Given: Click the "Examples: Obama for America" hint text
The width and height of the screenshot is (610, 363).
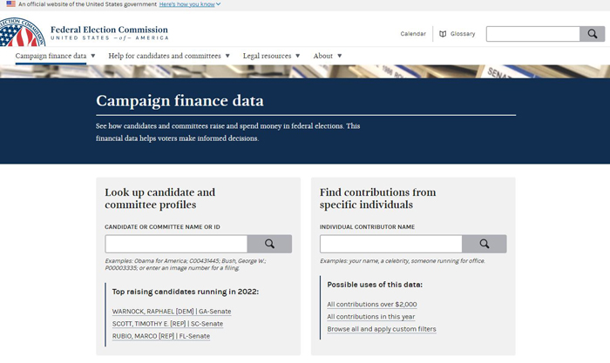Looking at the screenshot, I should 186,265.
